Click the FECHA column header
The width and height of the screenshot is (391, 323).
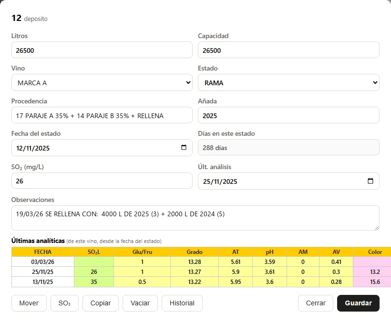pyautogui.click(x=42, y=252)
